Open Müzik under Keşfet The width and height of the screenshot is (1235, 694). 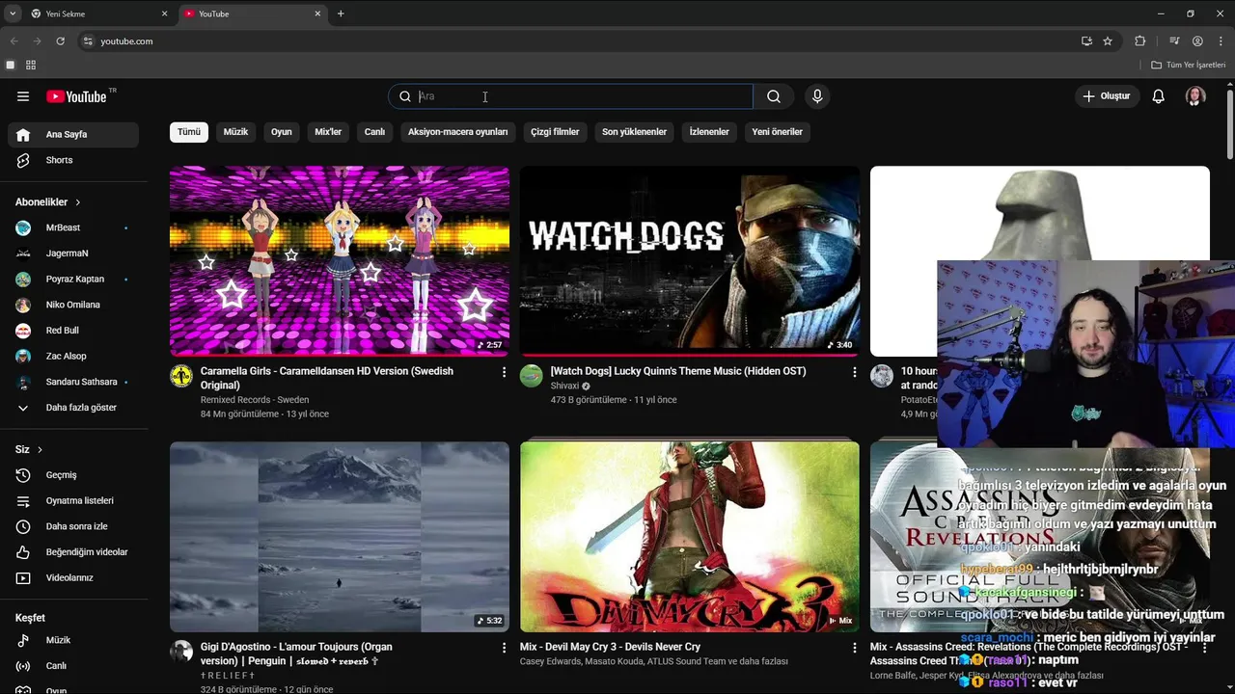[73, 640]
